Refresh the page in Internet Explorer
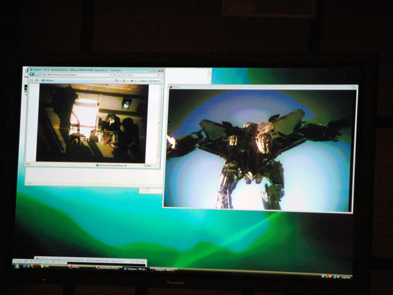Viewport: 393px width, 295px height. pos(115,75)
